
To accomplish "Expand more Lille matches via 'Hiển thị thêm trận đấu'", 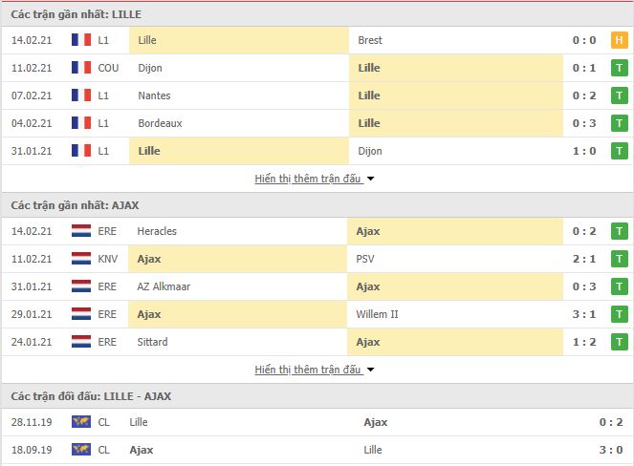I will pos(308,179).
